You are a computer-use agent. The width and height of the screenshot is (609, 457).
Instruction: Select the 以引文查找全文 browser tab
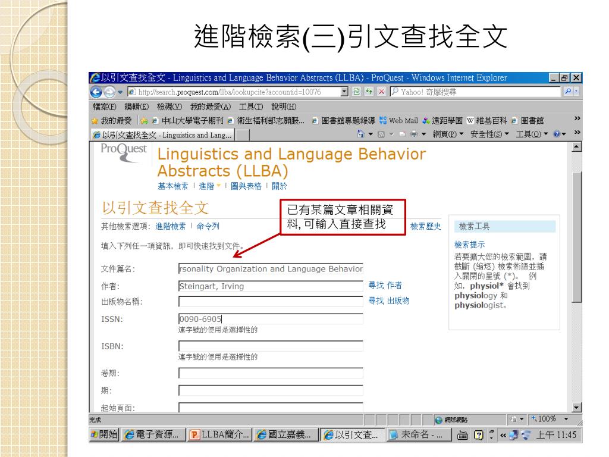click(x=162, y=135)
